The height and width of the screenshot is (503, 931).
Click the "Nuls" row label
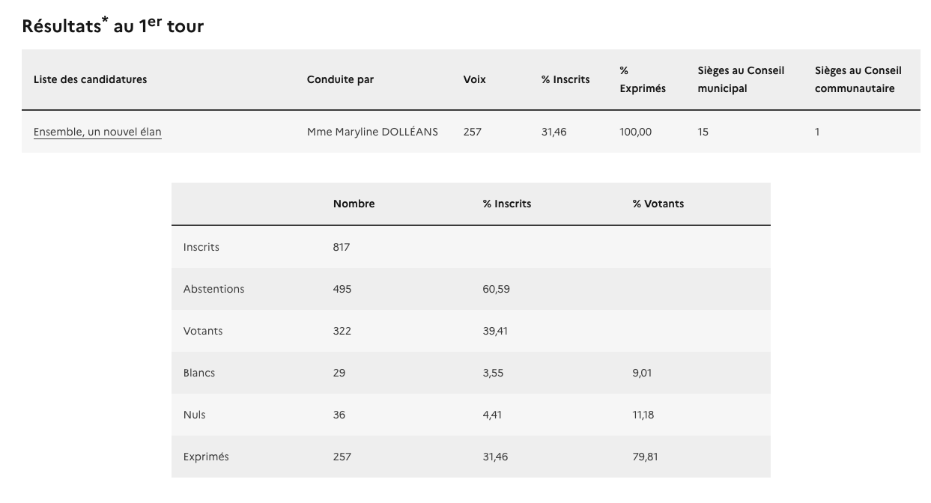pyautogui.click(x=194, y=415)
